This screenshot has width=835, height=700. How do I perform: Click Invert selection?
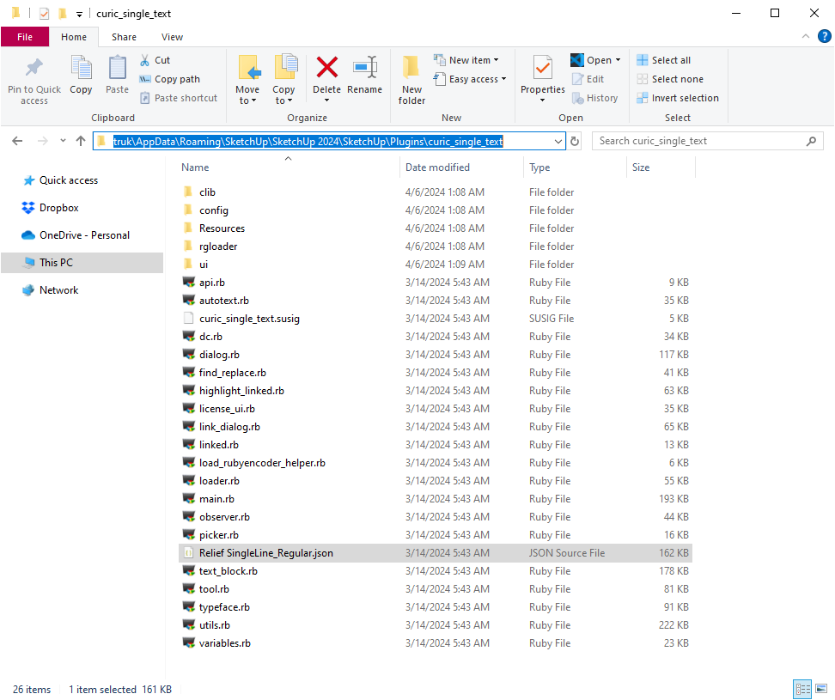click(678, 98)
